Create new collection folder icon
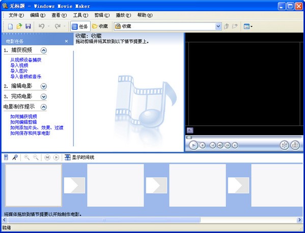The image size is (305, 233). coord(235,27)
